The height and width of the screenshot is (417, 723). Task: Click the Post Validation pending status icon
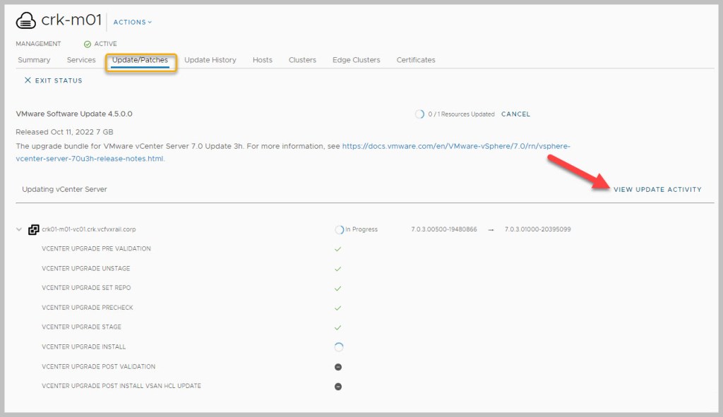click(338, 367)
